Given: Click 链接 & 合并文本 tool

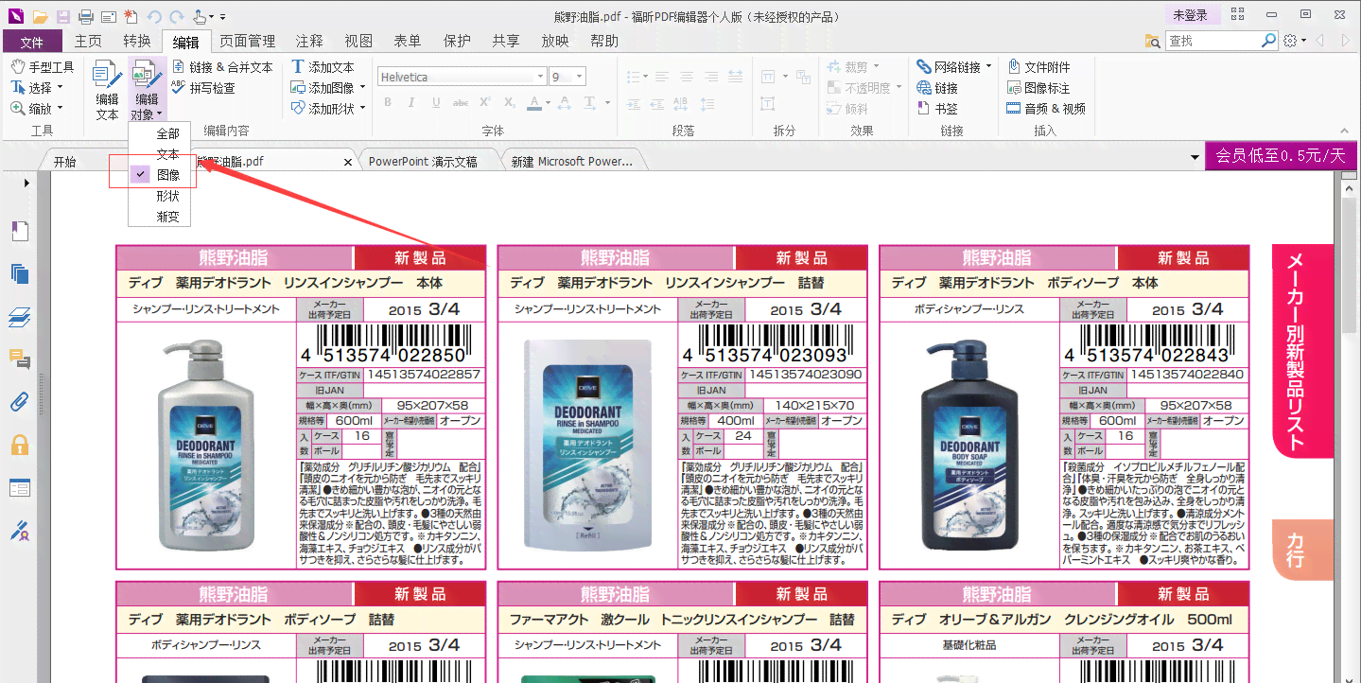Looking at the screenshot, I should [x=223, y=67].
